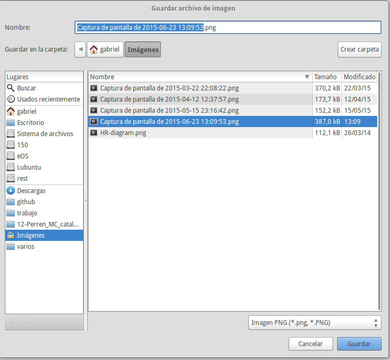Click the rest drive icon
Image resolution: width=390 pixels, height=360 pixels.
[11, 178]
